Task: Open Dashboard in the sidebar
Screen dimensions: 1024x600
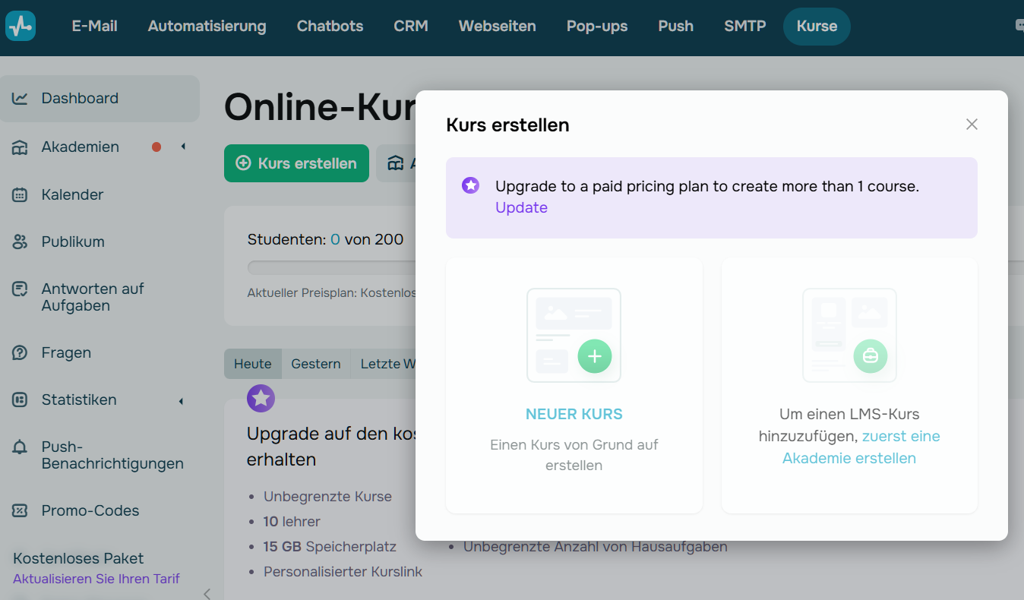Action: (100, 99)
